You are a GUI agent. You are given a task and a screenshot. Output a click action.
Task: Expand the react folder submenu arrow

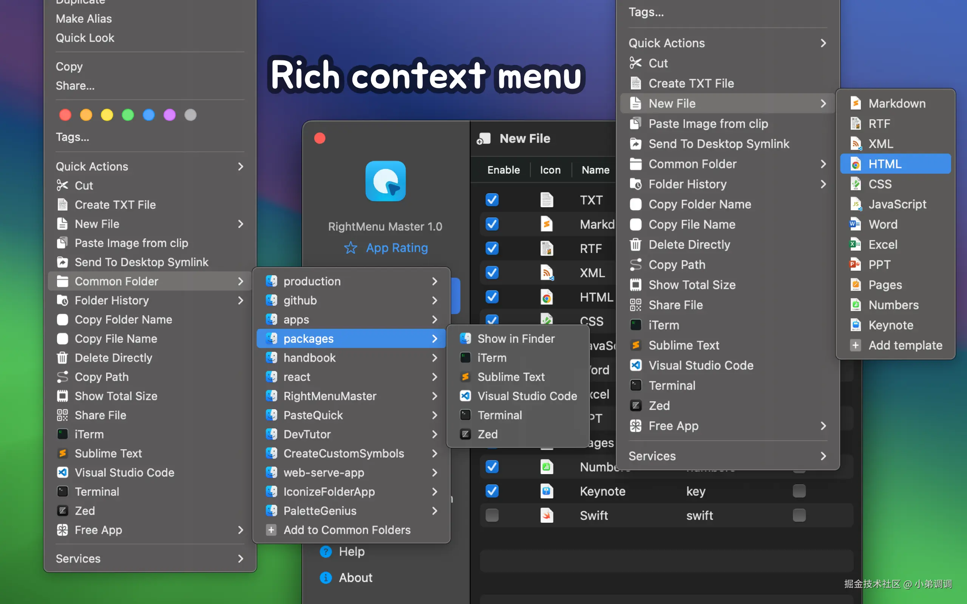[x=434, y=377]
